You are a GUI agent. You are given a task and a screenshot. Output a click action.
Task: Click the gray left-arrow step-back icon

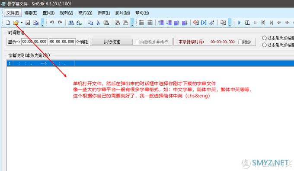tap(279, 23)
